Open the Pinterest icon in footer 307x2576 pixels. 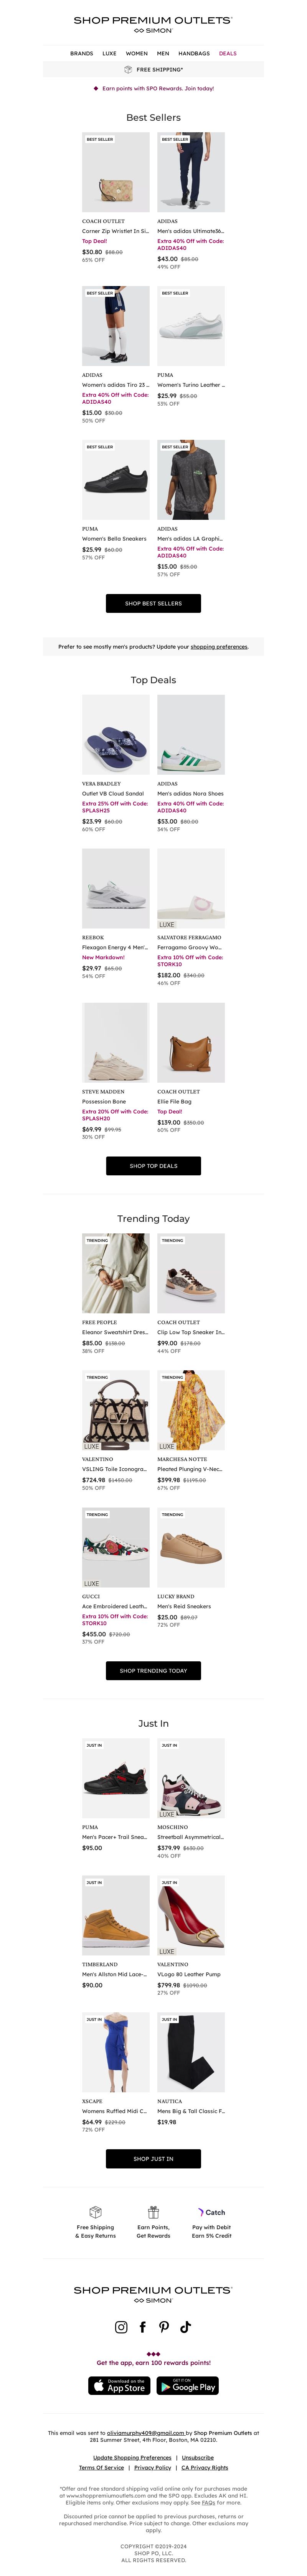click(x=163, y=2327)
